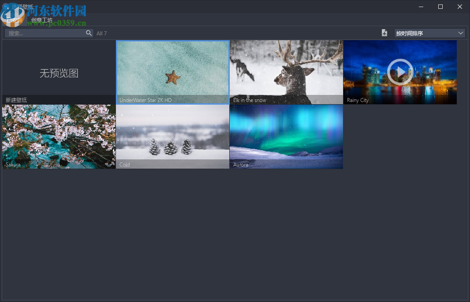Click the Rainy City caption text

[358, 100]
